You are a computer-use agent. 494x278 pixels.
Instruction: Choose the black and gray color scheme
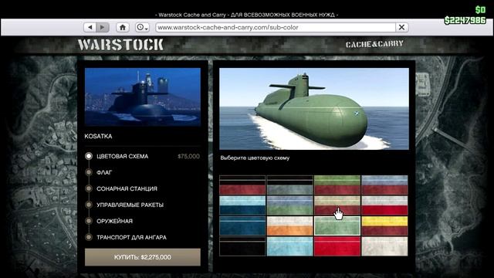(290, 185)
